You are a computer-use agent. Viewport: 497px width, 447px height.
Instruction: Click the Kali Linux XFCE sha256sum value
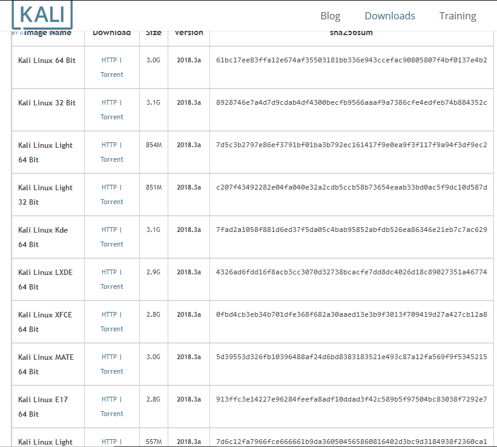click(x=351, y=314)
